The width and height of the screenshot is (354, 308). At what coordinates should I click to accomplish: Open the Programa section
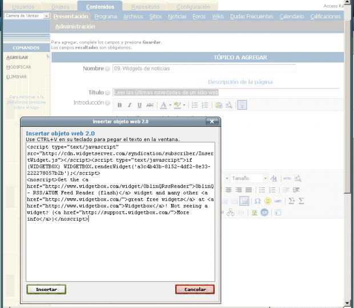coord(106,17)
